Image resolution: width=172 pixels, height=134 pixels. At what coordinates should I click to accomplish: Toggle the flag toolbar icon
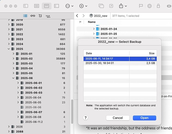point(141,6)
